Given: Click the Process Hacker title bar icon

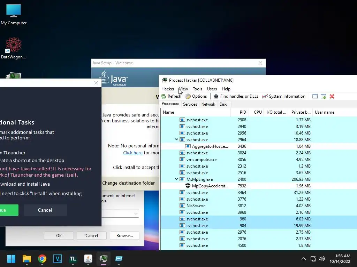Looking at the screenshot, I should [x=165, y=80].
